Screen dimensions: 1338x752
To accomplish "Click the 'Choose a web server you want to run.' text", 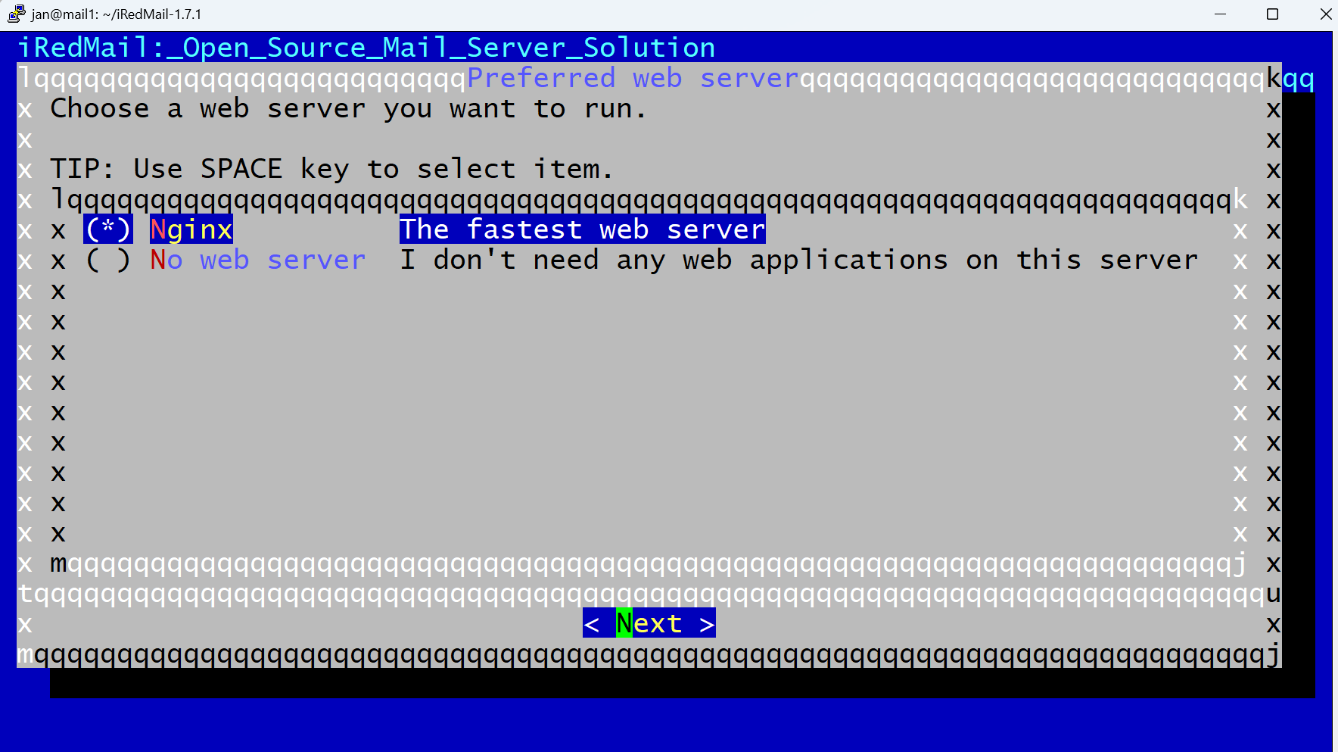I will pos(348,108).
